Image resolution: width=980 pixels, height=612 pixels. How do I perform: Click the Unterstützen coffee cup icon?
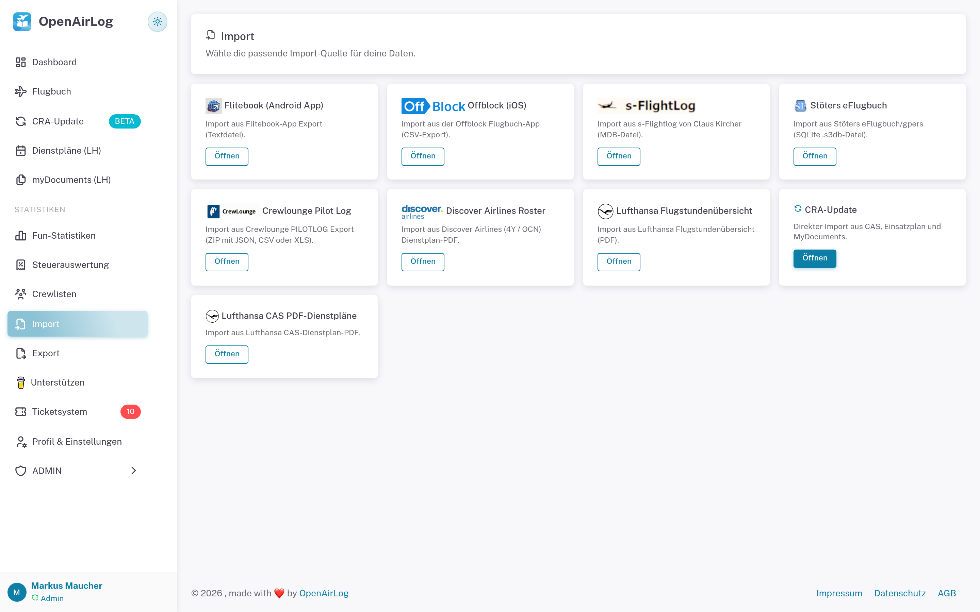[x=21, y=382]
